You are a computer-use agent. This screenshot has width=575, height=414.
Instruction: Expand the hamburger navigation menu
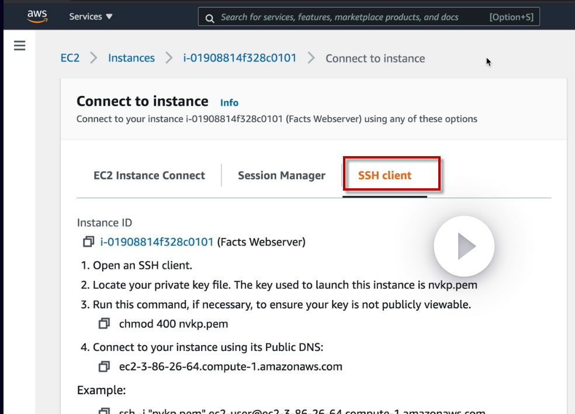(x=19, y=46)
